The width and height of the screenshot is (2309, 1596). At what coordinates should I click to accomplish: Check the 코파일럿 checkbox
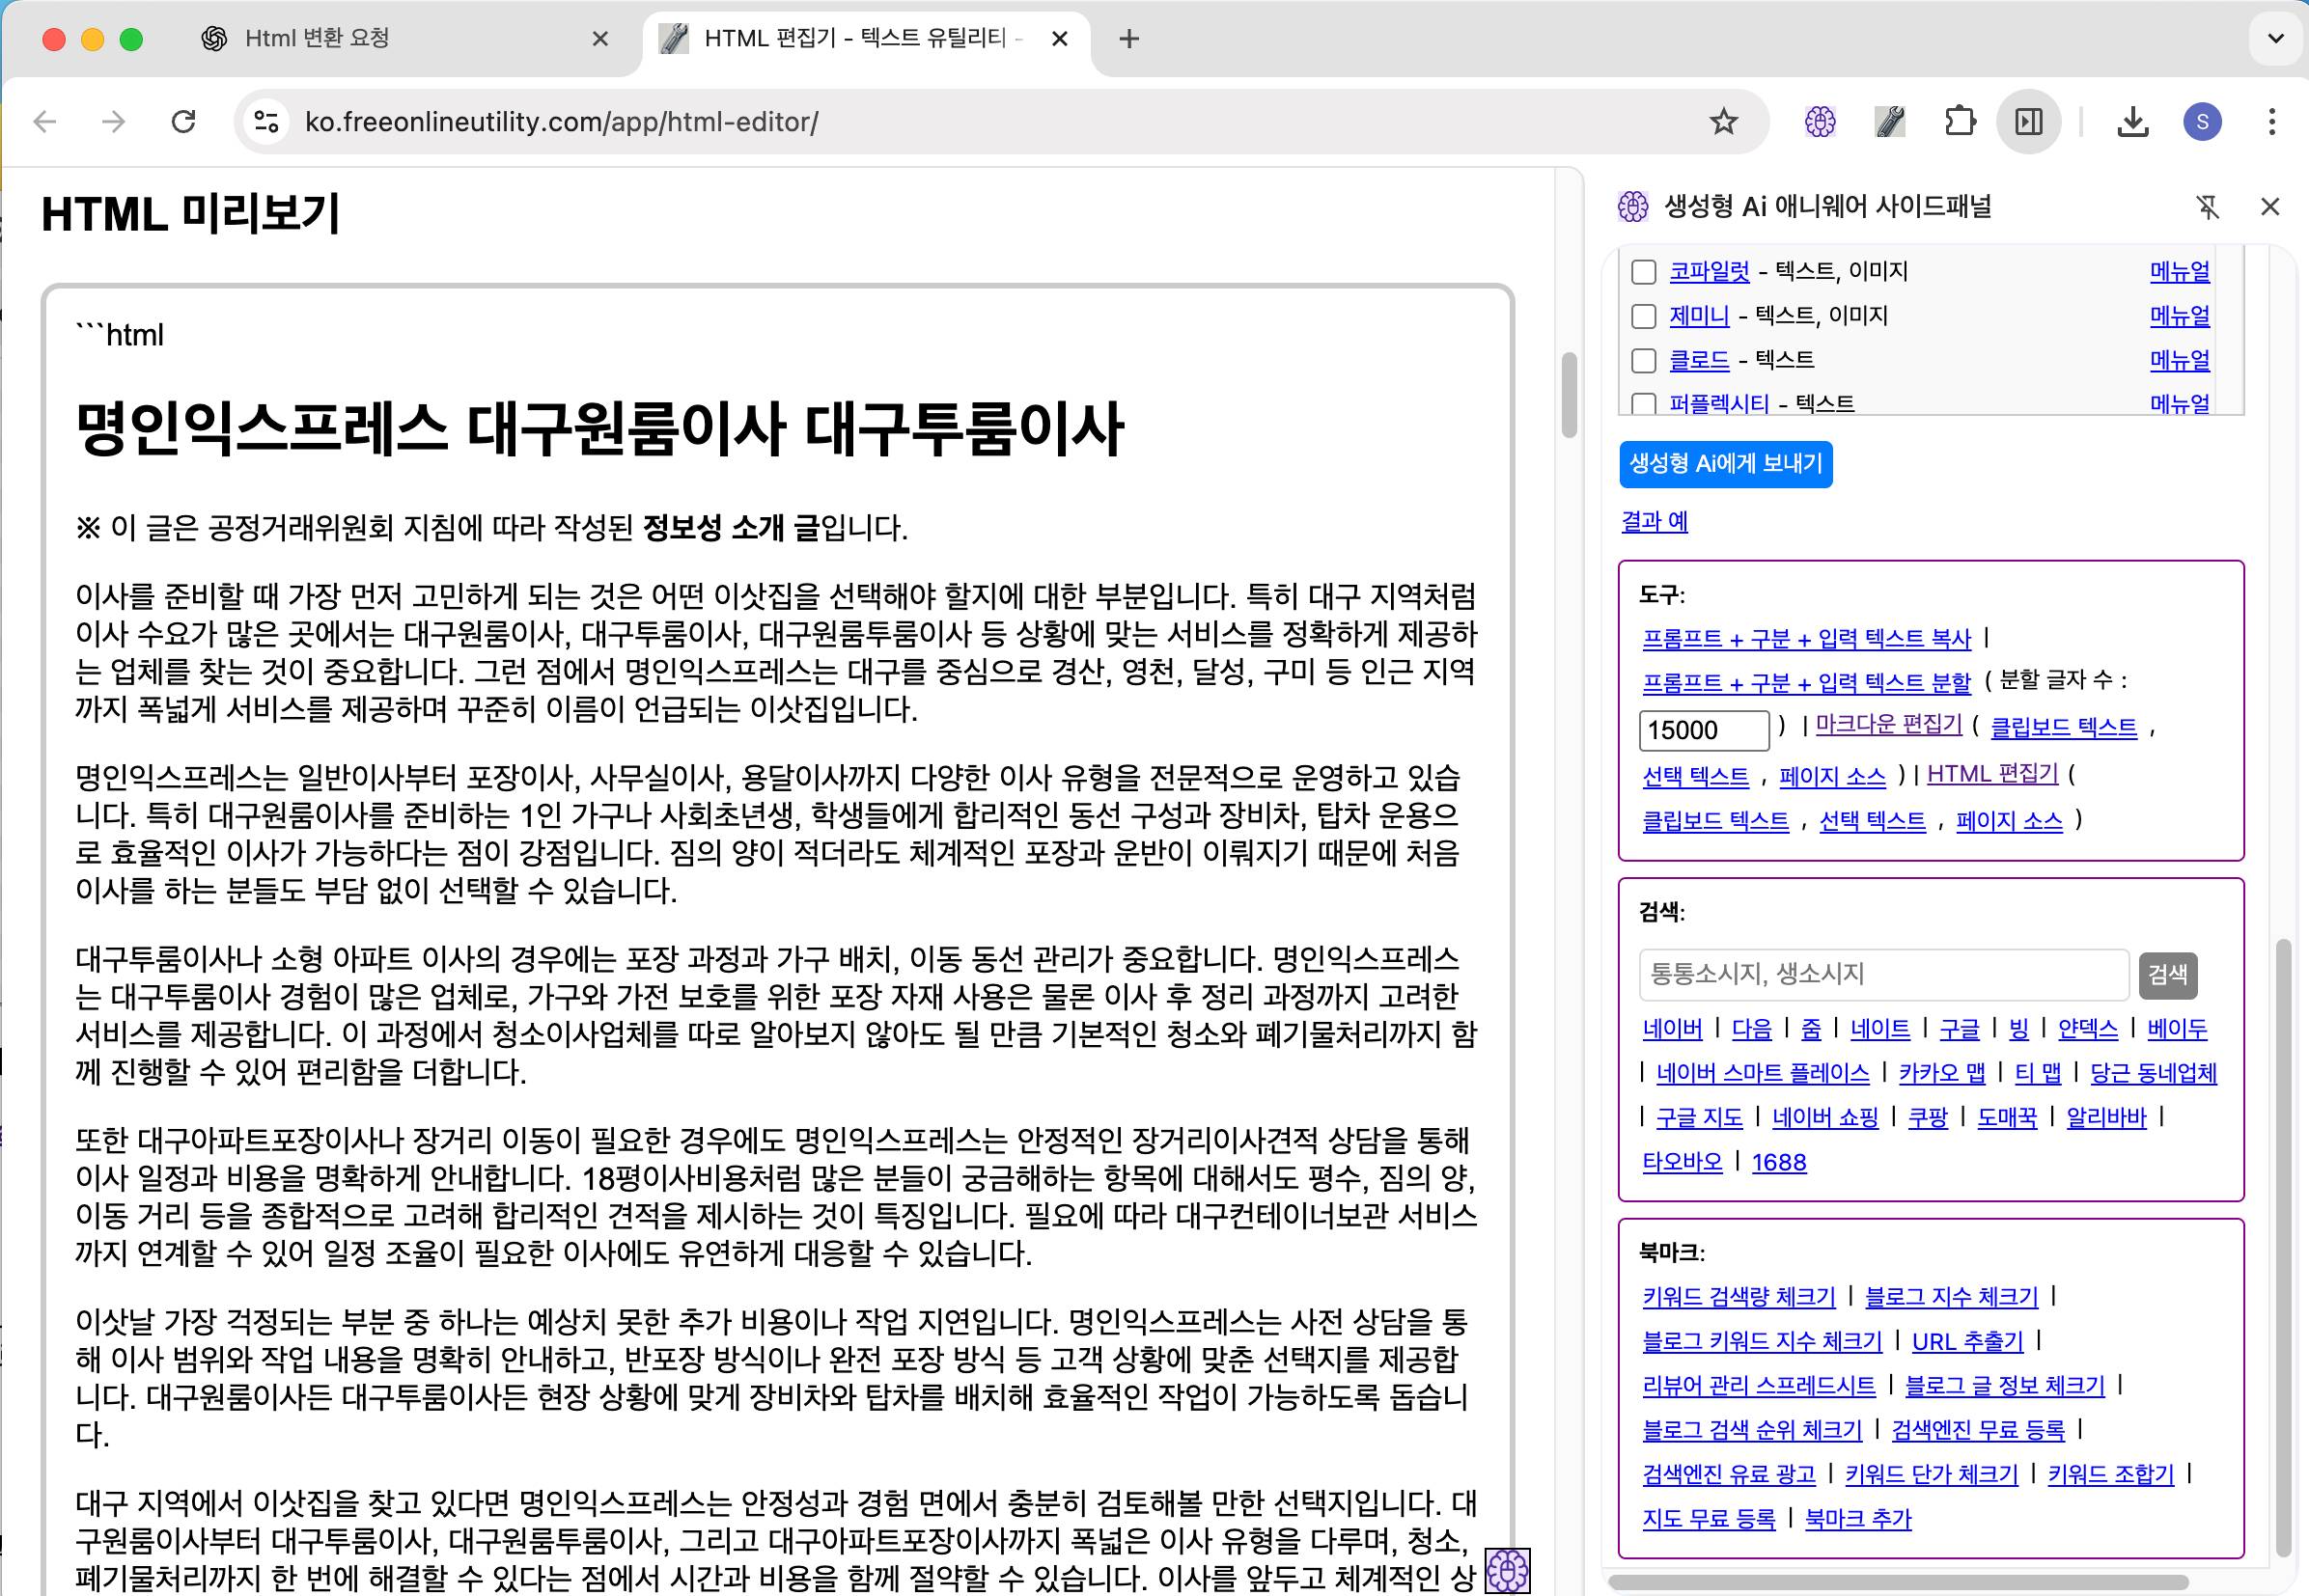[x=1644, y=272]
